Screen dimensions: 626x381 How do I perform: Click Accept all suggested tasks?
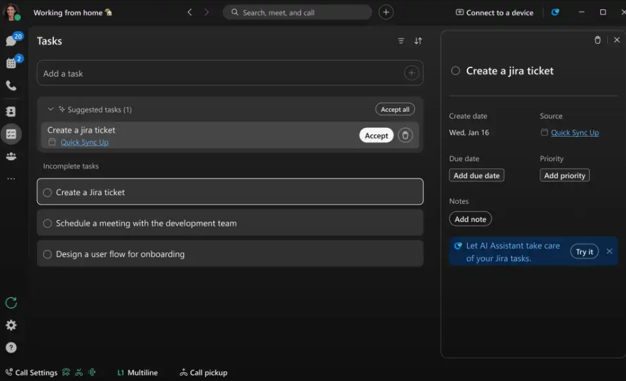click(x=395, y=109)
